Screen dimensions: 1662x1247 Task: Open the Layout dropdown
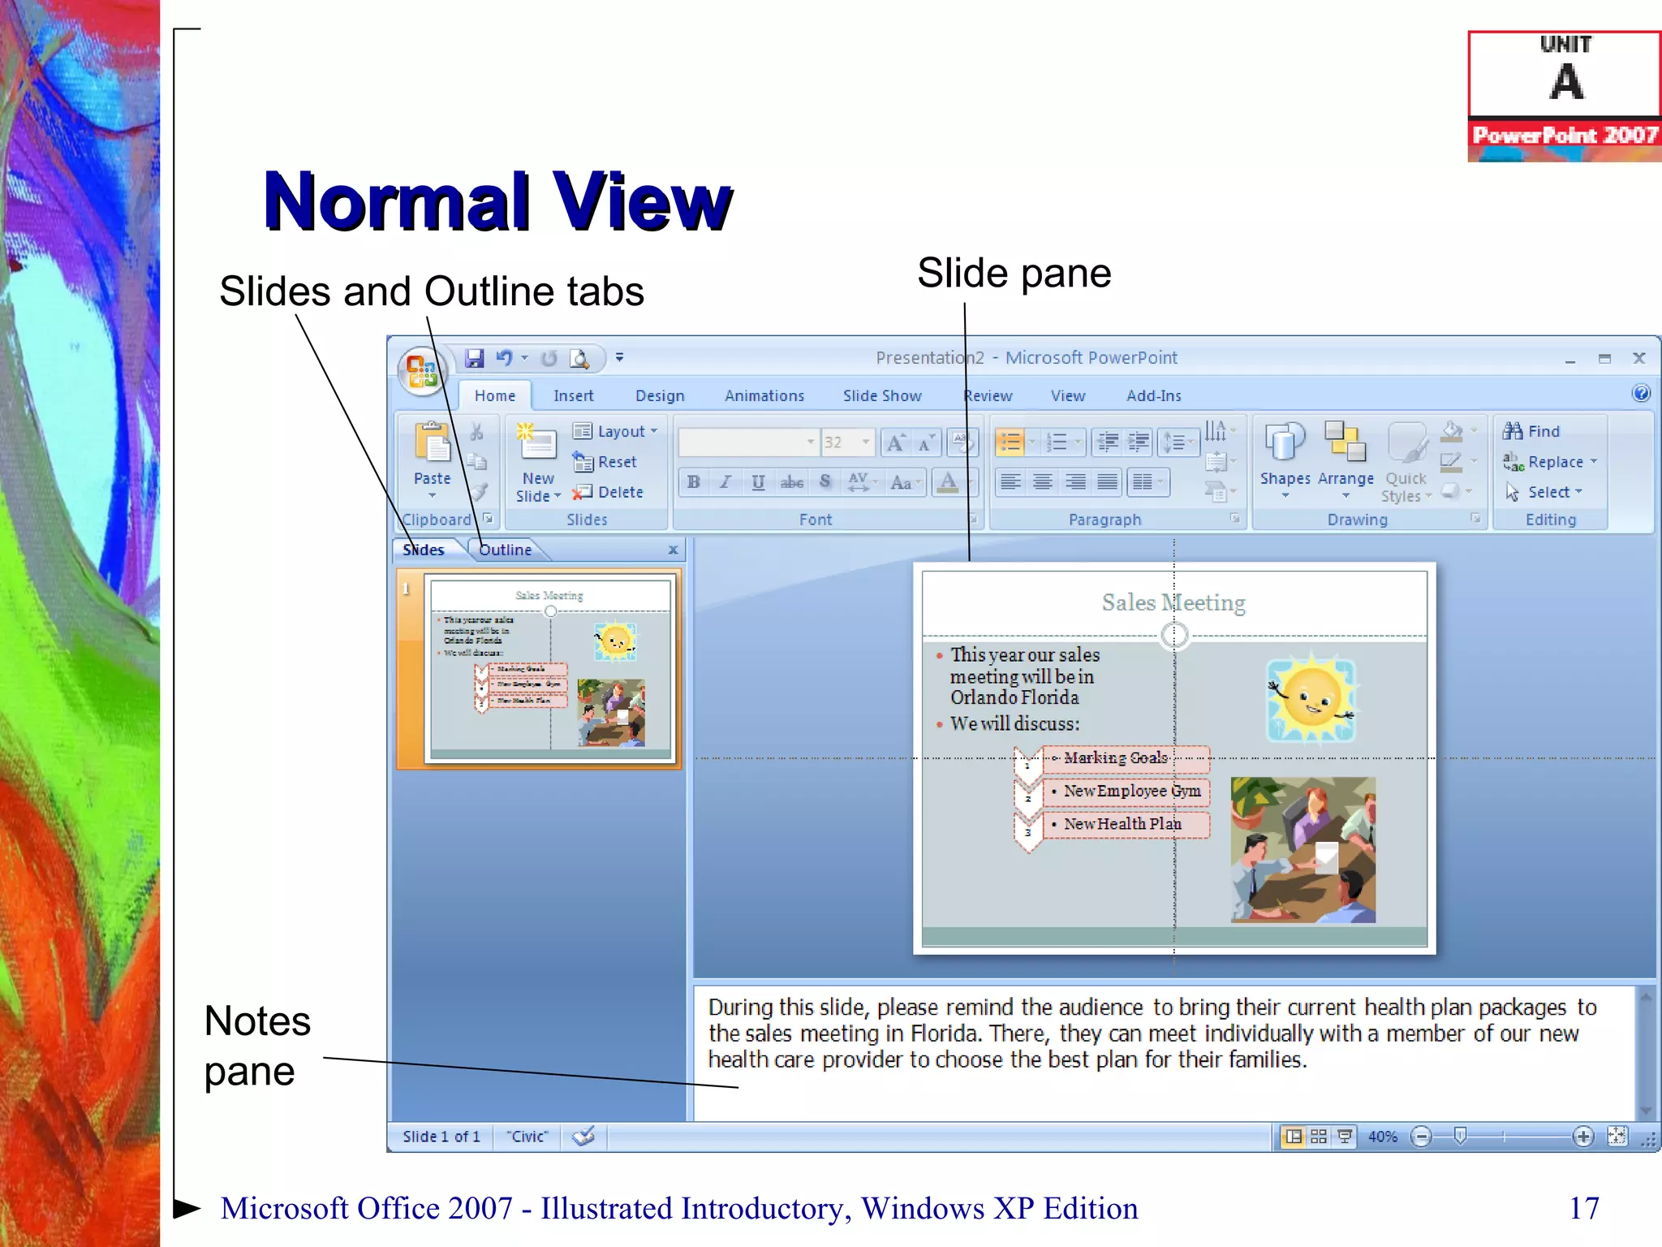tap(616, 431)
